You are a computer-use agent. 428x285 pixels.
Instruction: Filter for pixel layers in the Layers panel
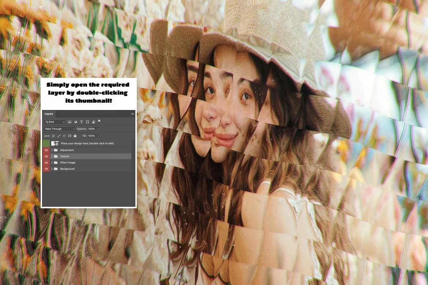click(x=70, y=122)
